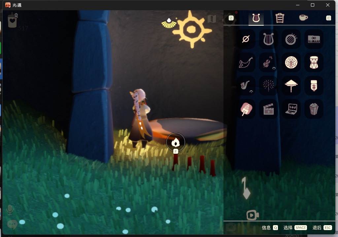Click the cape wing energy fan indicator

tap(169, 23)
